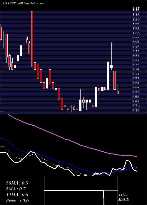Select the '50MA : 0.9' legend label
The image size is (147, 205).
pos(17,183)
